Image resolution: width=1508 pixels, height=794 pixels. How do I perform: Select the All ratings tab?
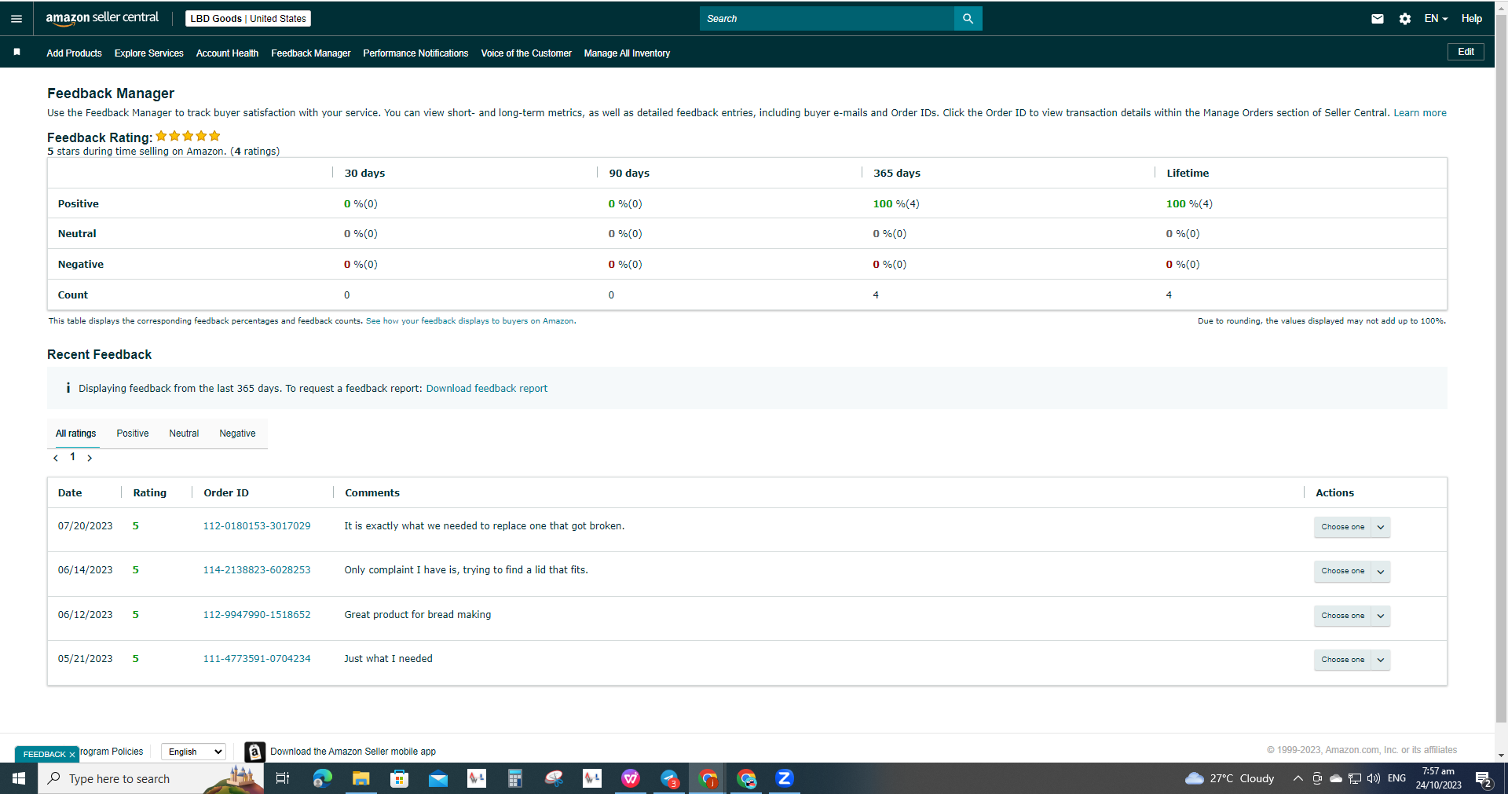tap(76, 434)
